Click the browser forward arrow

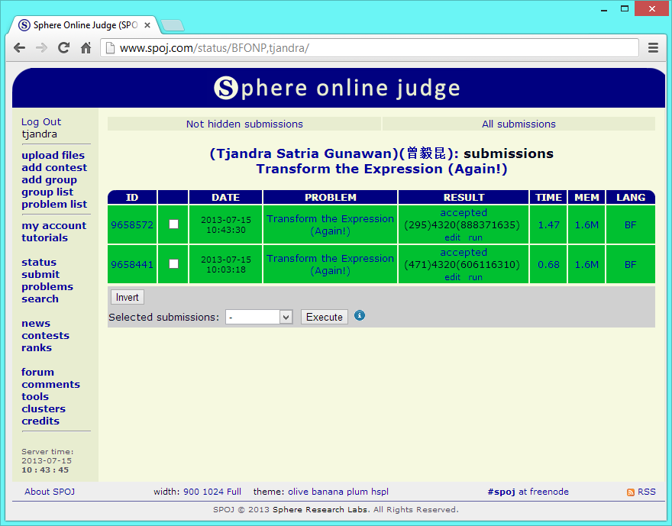(x=41, y=47)
